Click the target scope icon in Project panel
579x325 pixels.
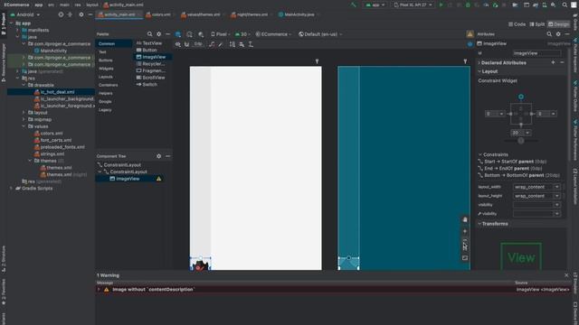pyautogui.click(x=61, y=14)
